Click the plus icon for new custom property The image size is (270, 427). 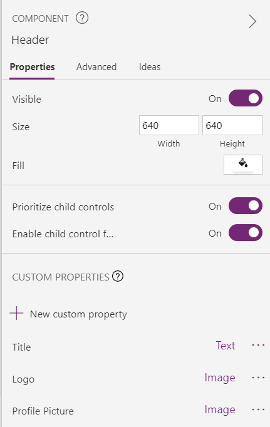click(x=17, y=313)
